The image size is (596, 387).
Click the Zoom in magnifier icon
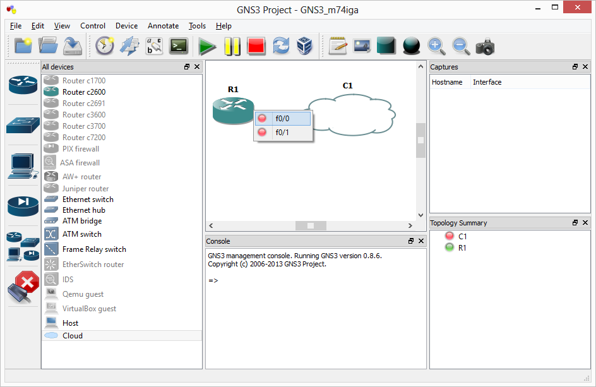tap(436, 46)
